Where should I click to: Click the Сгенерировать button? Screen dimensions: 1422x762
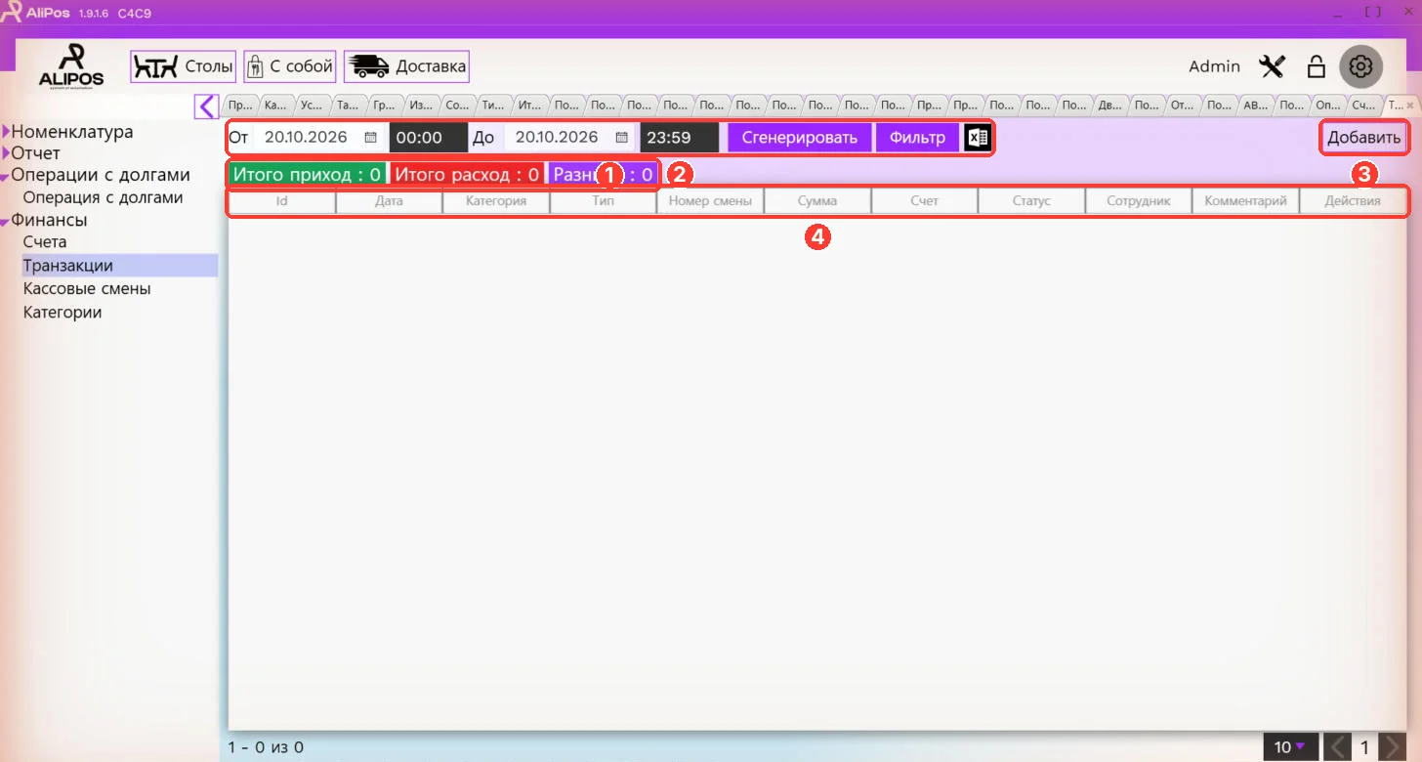point(800,138)
